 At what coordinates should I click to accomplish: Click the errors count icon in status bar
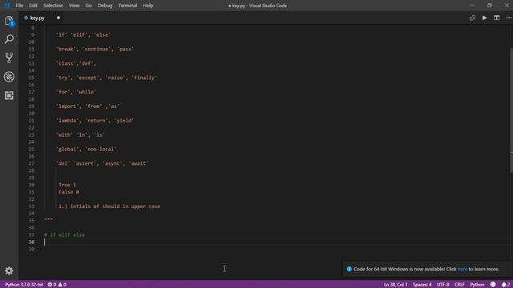pyautogui.click(x=51, y=285)
